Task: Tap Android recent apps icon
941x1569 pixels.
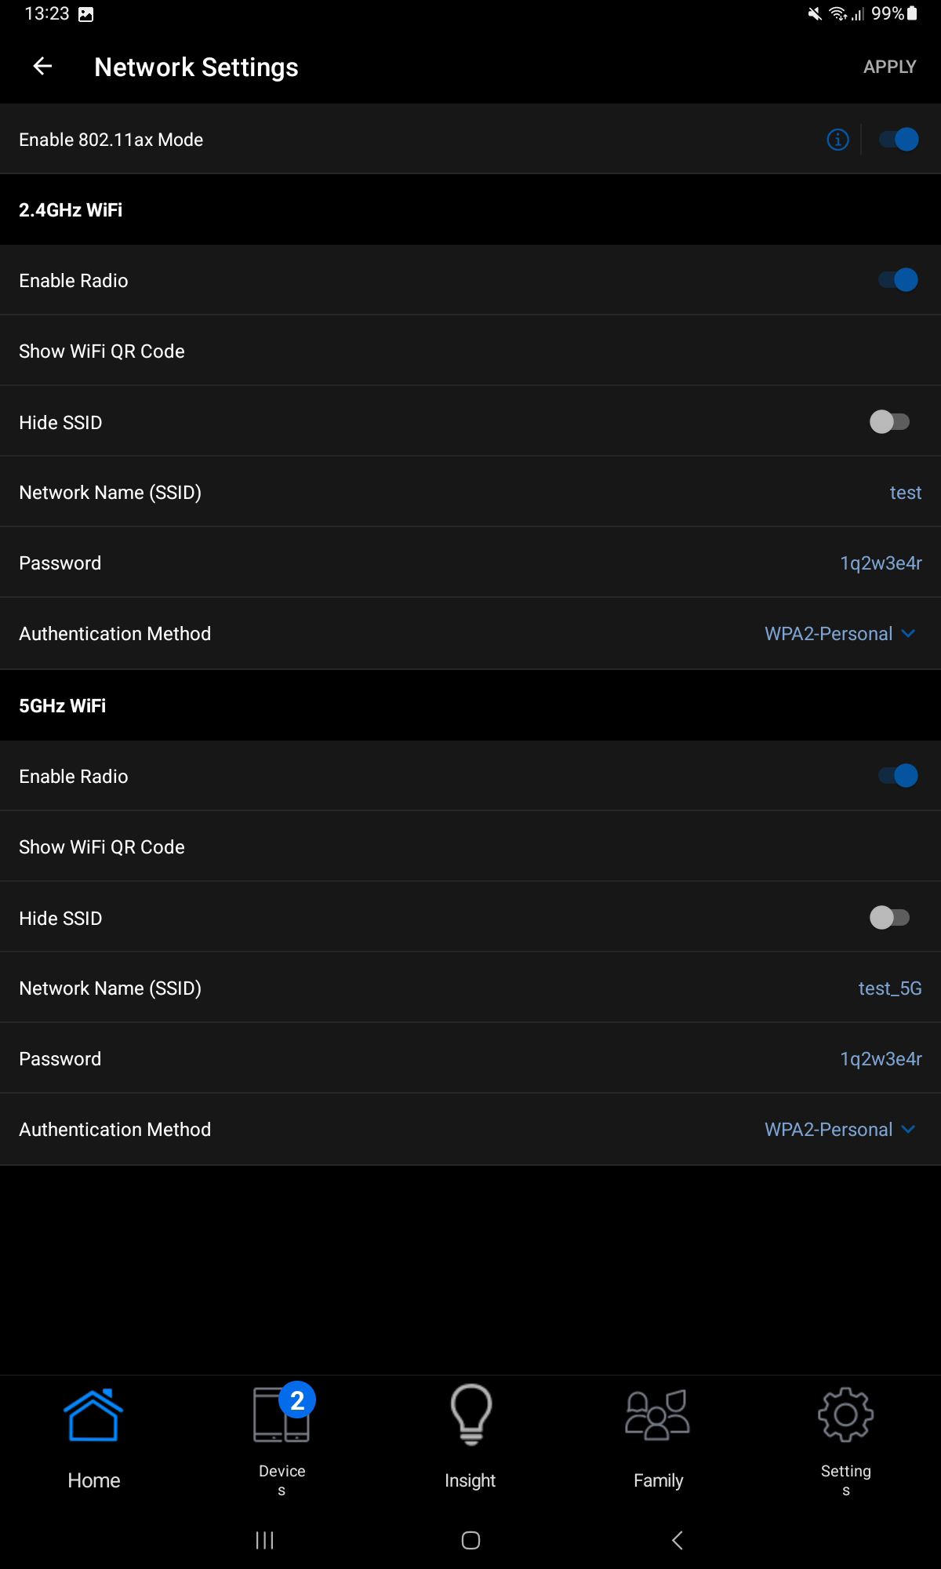Action: (x=265, y=1540)
